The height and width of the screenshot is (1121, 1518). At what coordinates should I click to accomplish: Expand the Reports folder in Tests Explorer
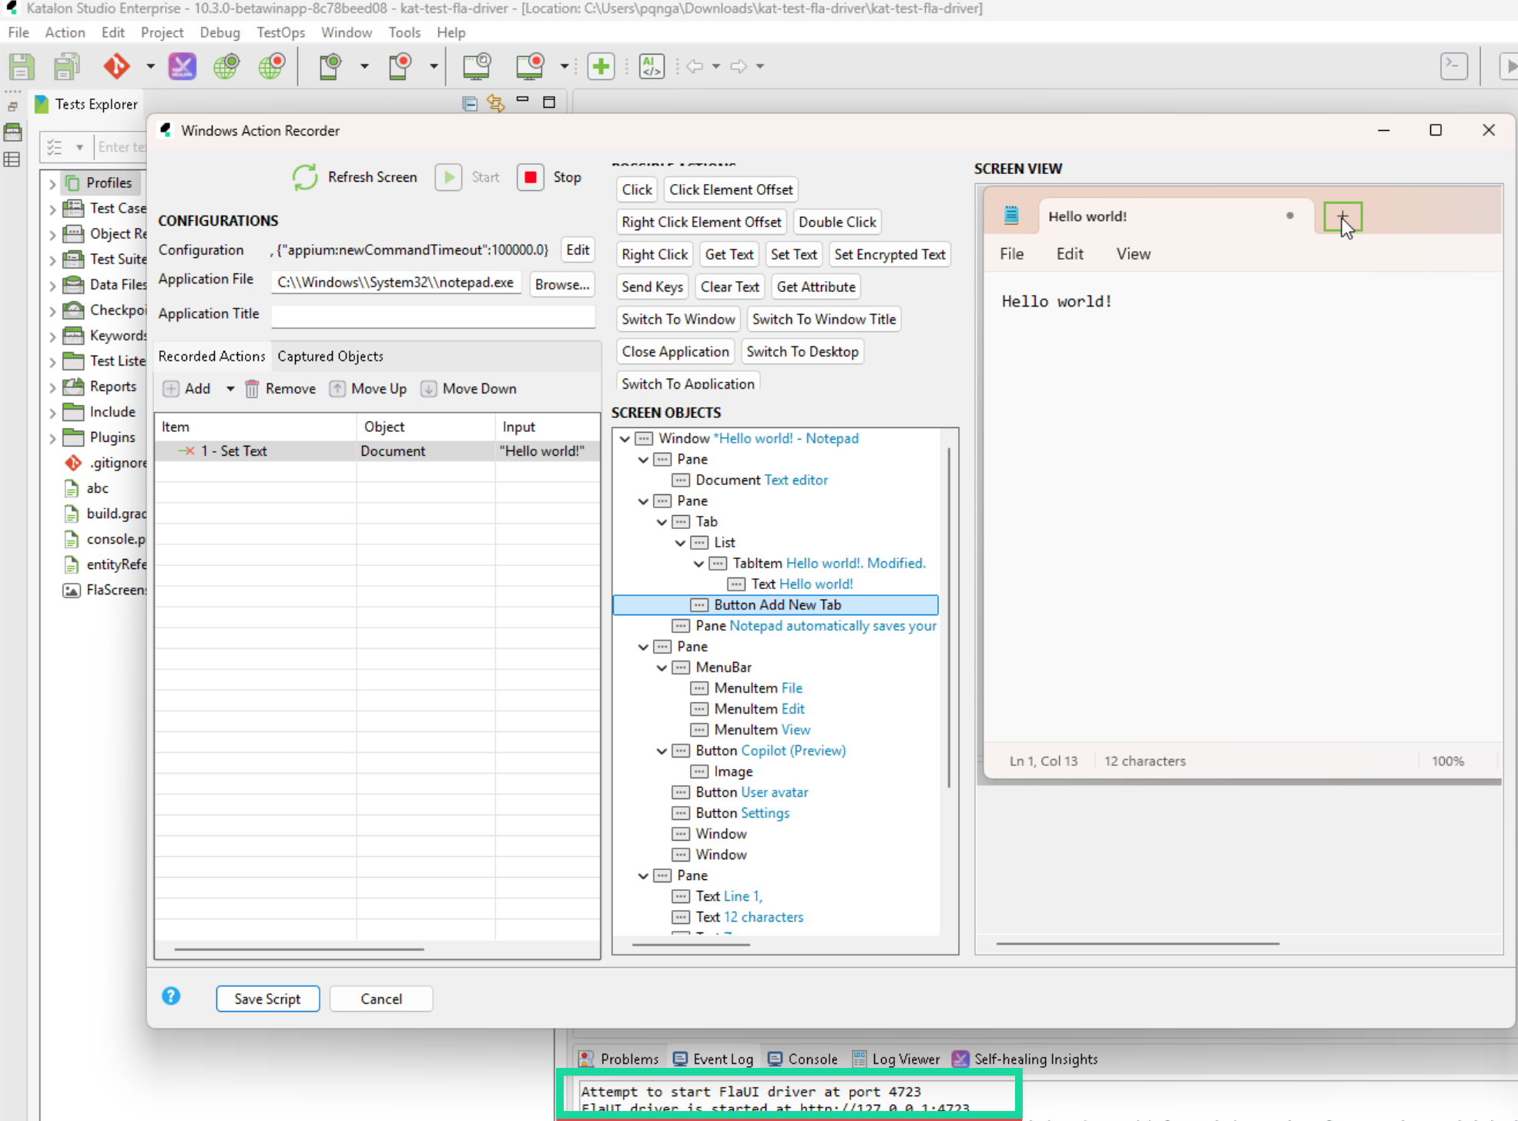[52, 386]
